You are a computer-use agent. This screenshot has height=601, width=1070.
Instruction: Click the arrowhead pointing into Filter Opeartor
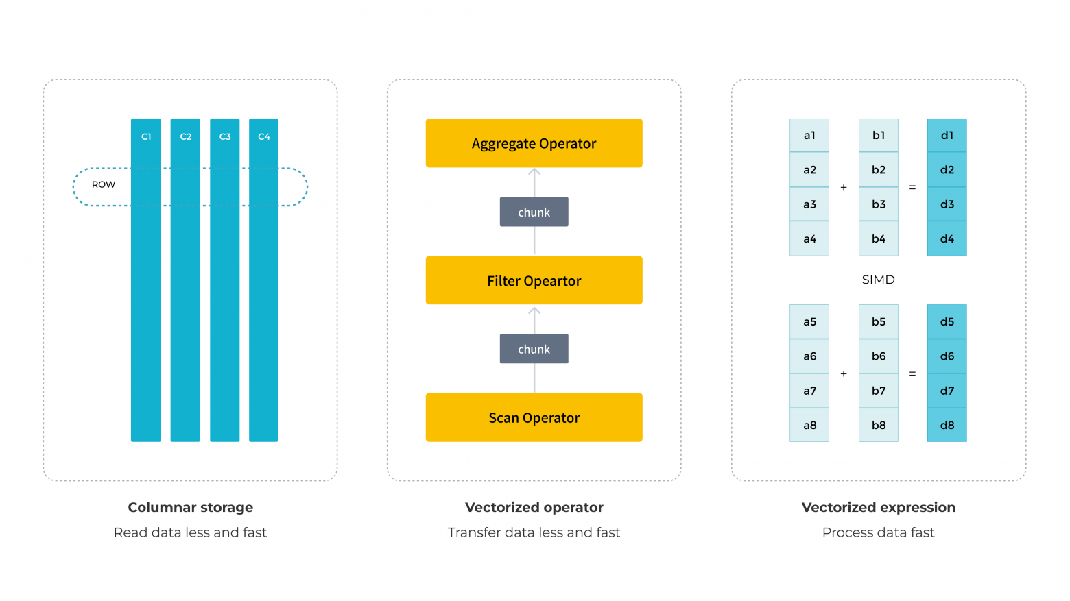pos(534,310)
